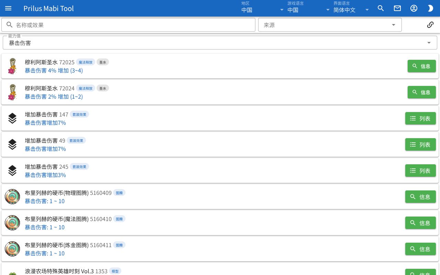The image size is (440, 275).
Task: Open 信息 for 布里列赫的硬币(魔法图腾)
Action: (420, 223)
